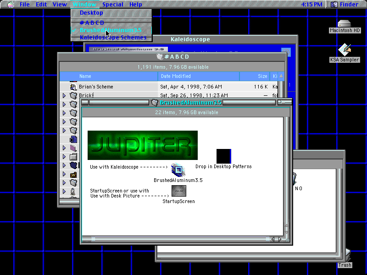Open the Edit menu
Image resolution: width=367 pixels, height=275 pixels.
(x=41, y=5)
